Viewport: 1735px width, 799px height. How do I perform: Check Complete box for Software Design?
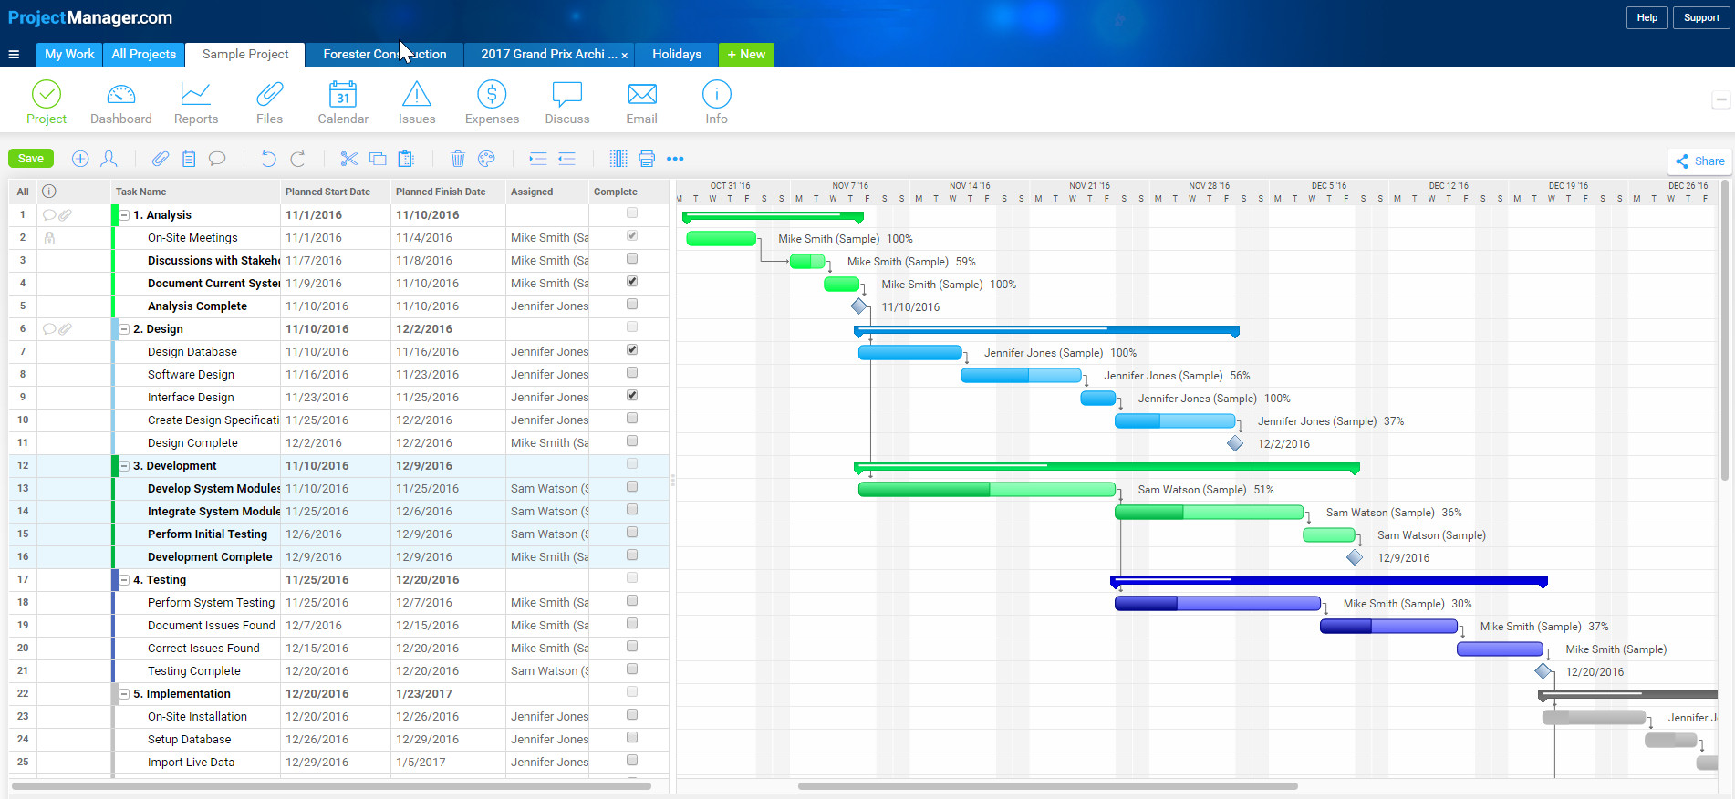(631, 373)
